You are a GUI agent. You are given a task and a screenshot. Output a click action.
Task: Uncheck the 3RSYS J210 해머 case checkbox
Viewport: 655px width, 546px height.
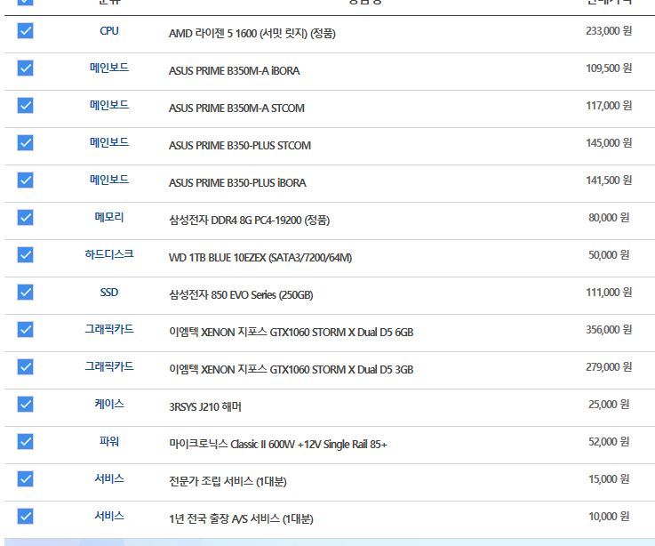(x=25, y=405)
